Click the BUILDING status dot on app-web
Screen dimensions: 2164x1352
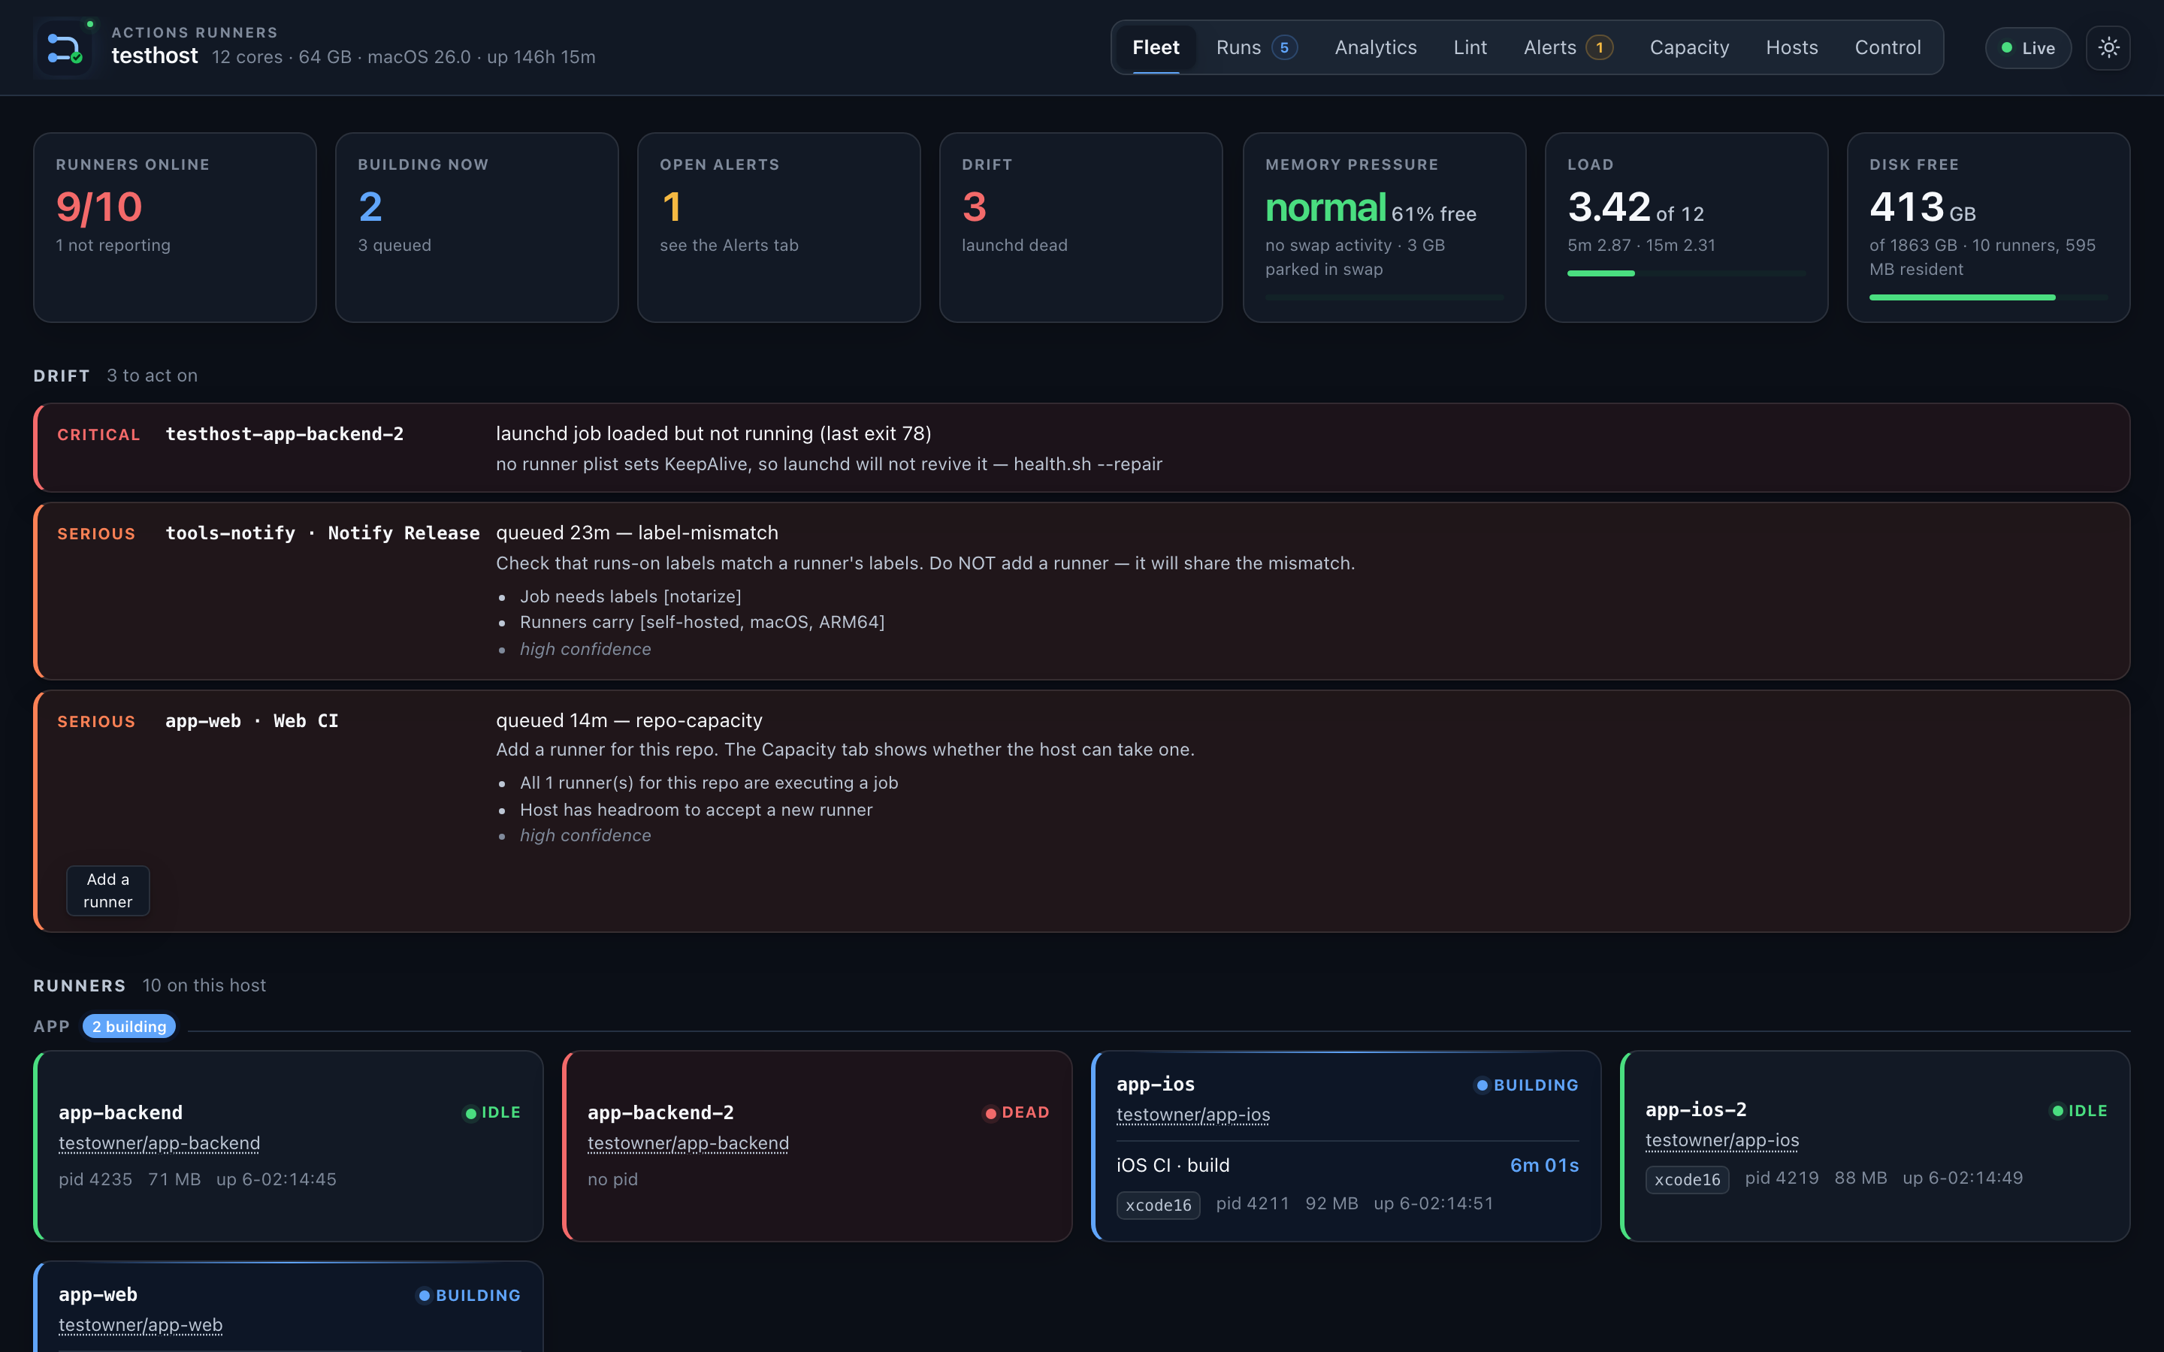point(424,1296)
